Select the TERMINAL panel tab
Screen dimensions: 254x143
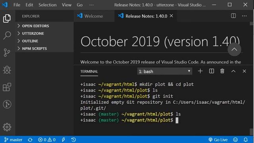pos(89,71)
